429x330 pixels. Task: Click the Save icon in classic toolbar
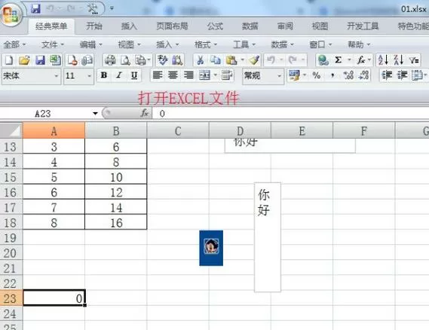click(x=40, y=60)
